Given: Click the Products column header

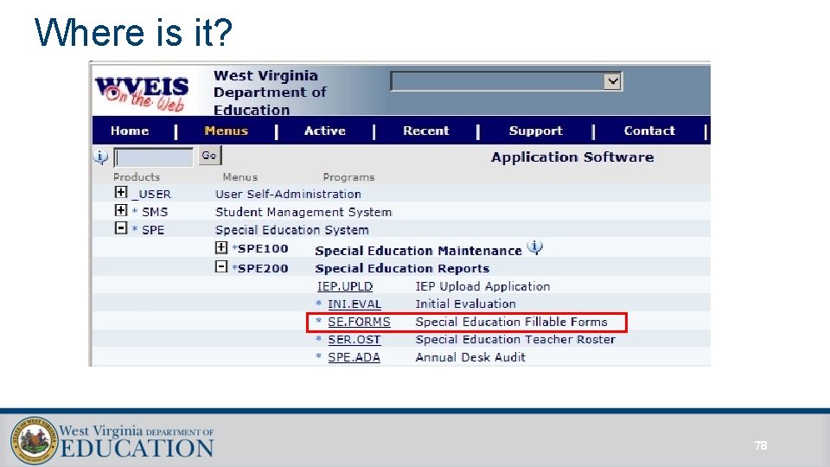Looking at the screenshot, I should tap(137, 176).
